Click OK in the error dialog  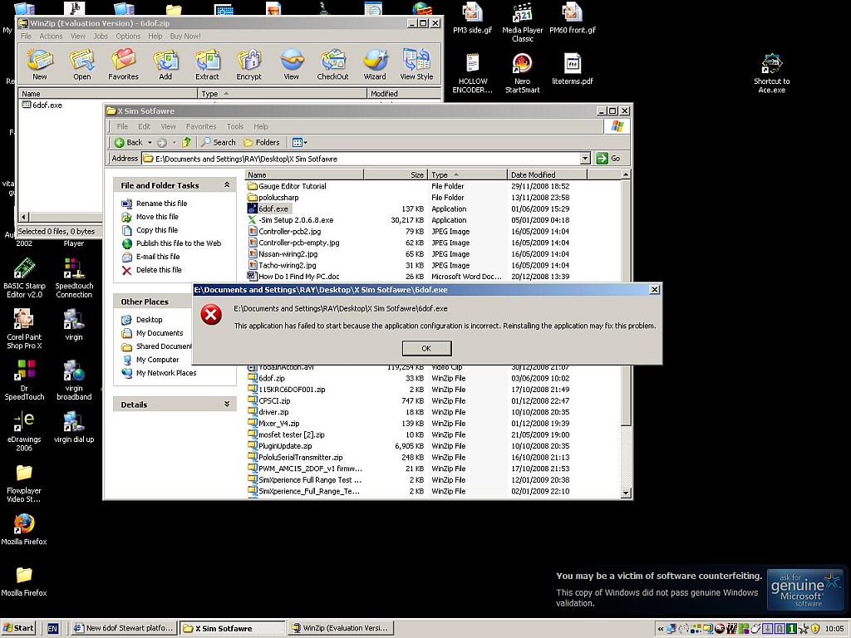[x=426, y=348]
